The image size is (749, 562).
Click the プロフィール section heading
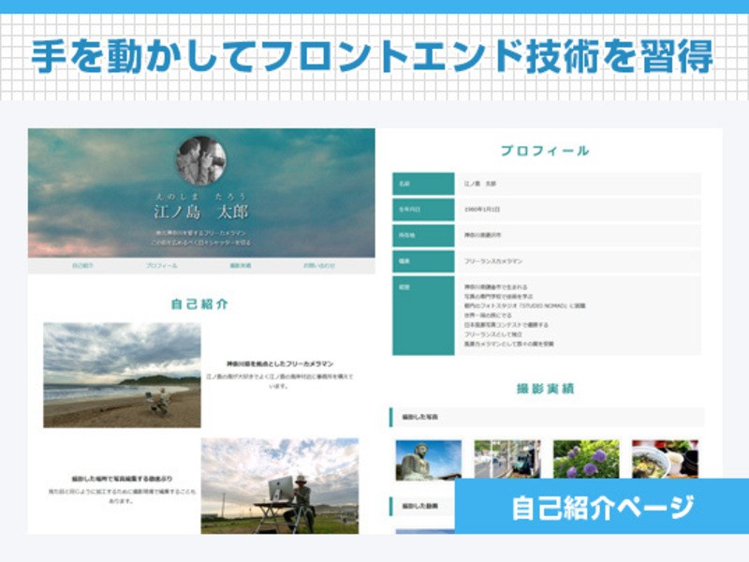(545, 151)
